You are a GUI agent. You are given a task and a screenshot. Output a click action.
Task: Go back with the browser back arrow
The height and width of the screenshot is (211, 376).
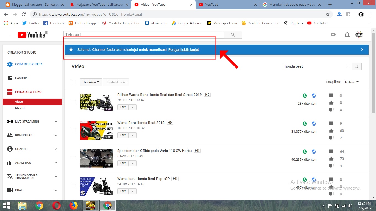pos(6,14)
